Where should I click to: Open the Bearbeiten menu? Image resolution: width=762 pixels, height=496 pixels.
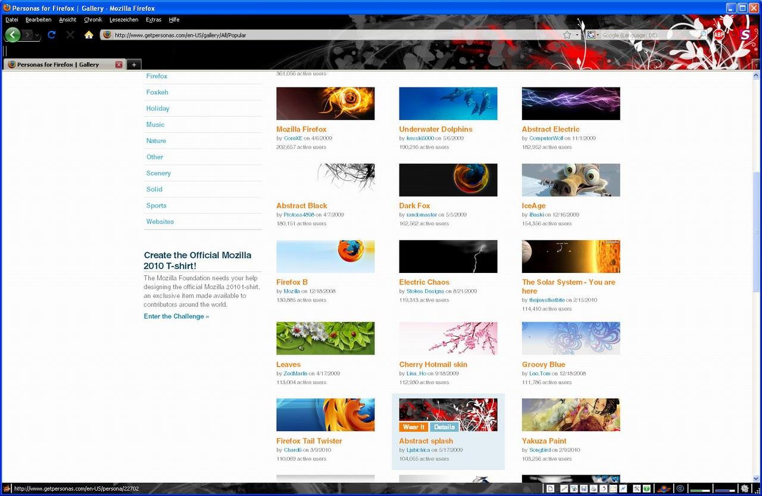pyautogui.click(x=38, y=20)
